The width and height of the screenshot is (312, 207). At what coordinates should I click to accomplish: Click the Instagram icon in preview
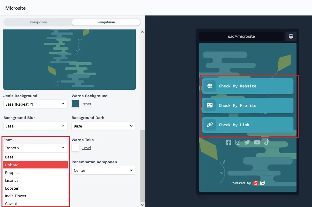coord(238,142)
